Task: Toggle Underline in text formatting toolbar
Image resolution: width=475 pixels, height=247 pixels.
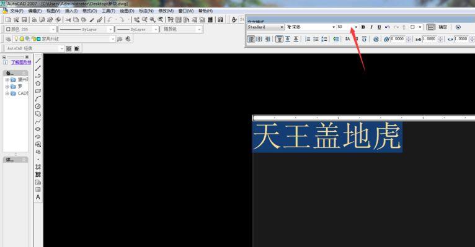Action: pos(379,27)
